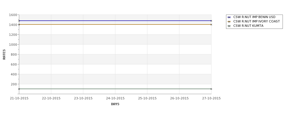The image size is (284, 125).
Task: Select the green line's 21-10-2015 data point
Action: pos(19,89)
